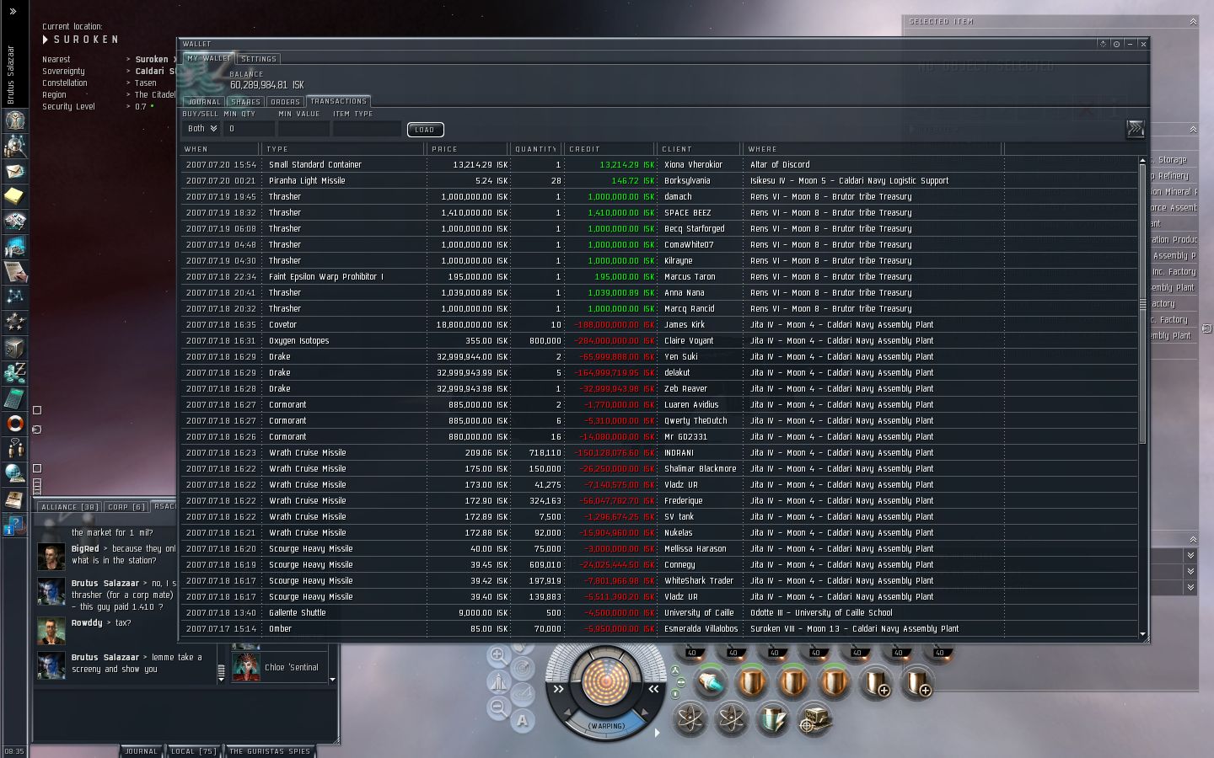The image size is (1214, 758).
Task: Sort transactions by the Price column
Action: pyautogui.click(x=468, y=149)
